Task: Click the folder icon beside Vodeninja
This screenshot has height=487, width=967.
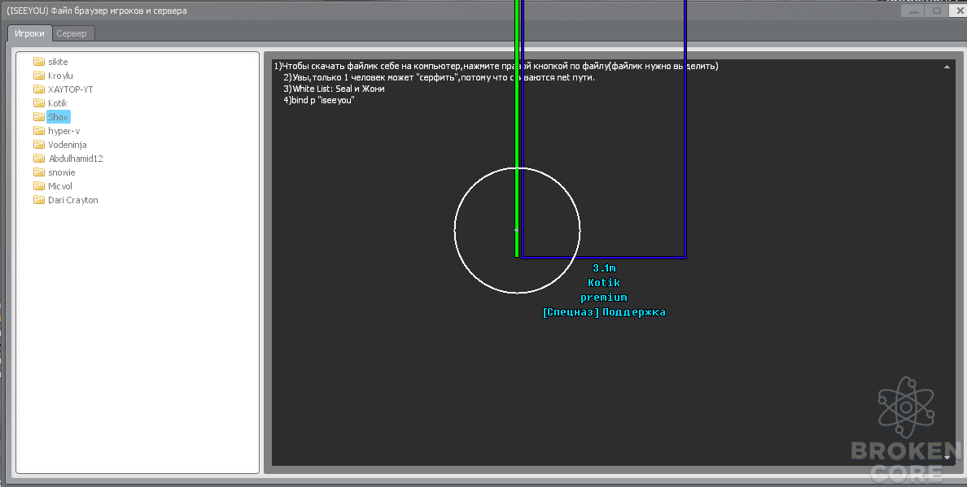Action: click(39, 145)
